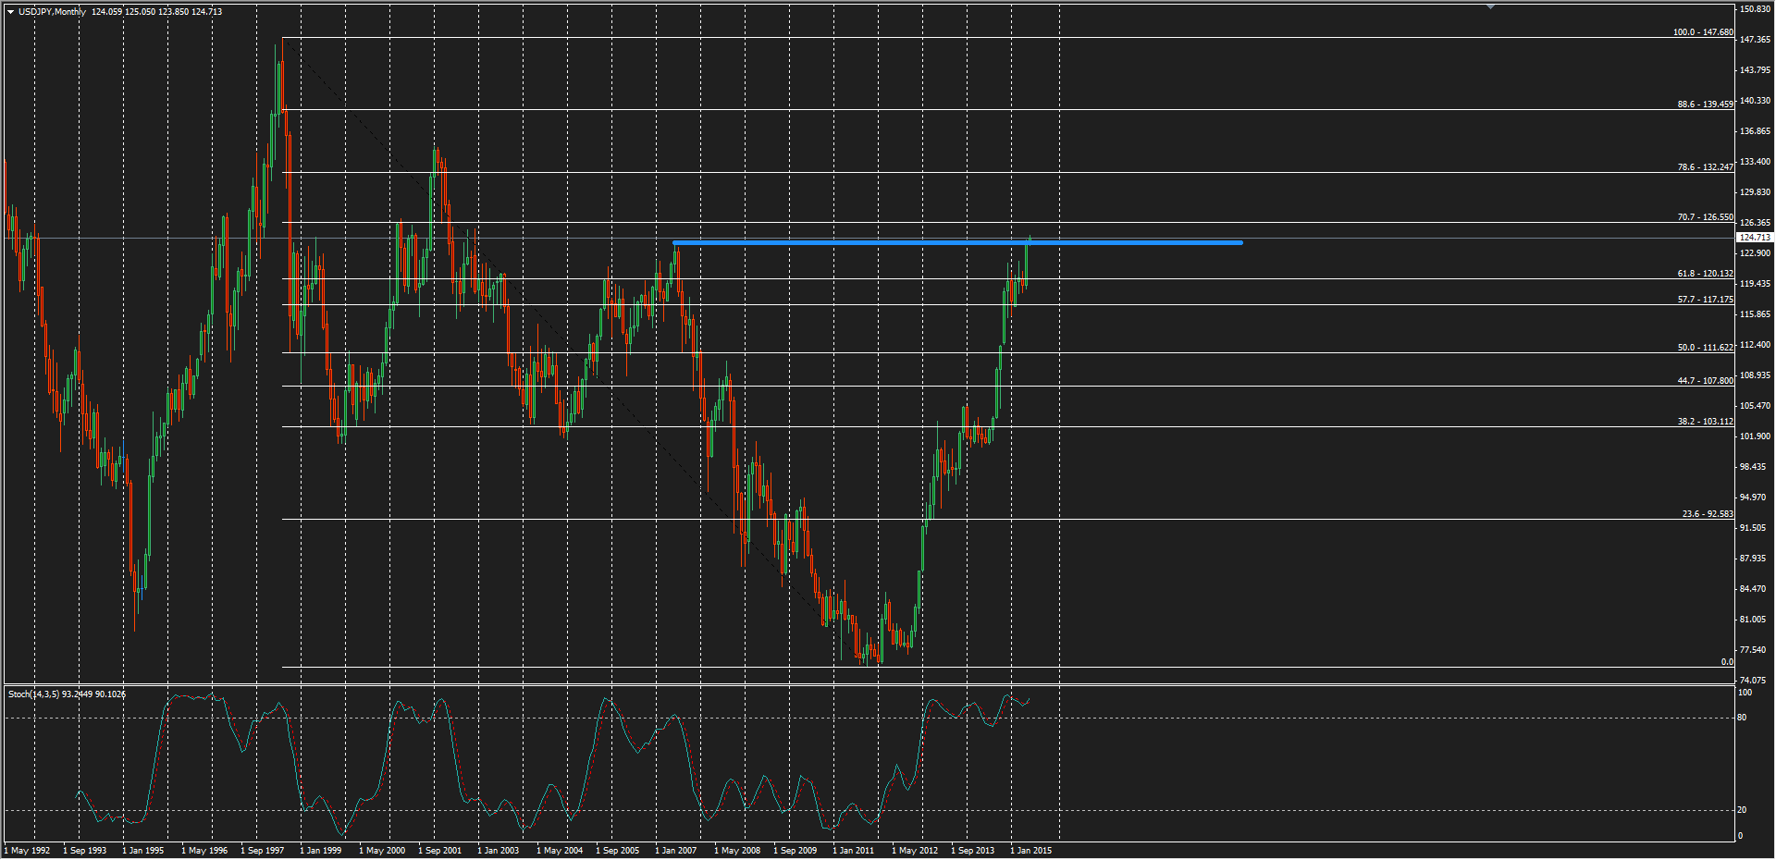Click the 100.0 - 147.680 Fibonacci label

point(1702,32)
